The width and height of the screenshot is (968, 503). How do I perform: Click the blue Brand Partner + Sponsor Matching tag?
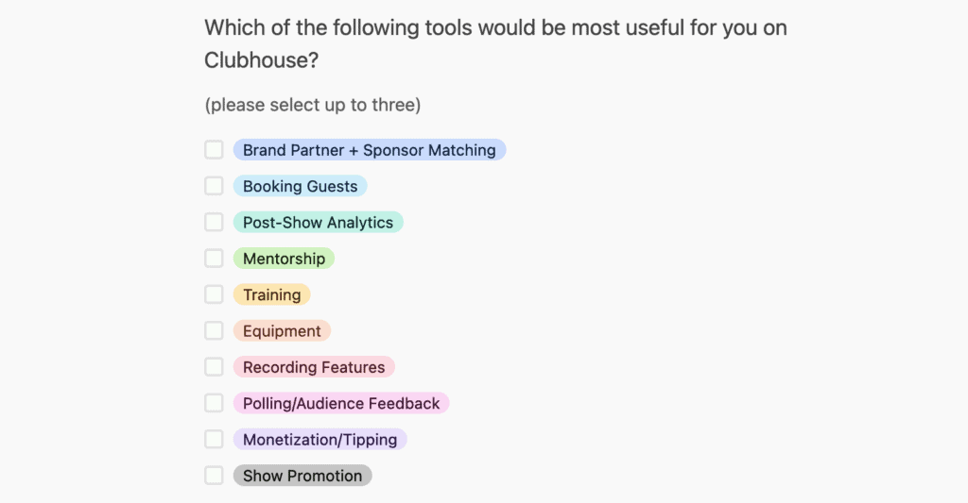pyautogui.click(x=370, y=150)
